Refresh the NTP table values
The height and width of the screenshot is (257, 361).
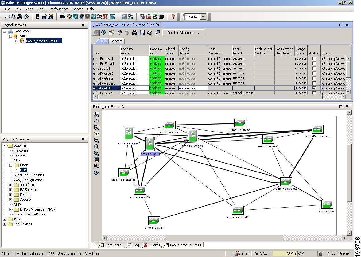104,33
